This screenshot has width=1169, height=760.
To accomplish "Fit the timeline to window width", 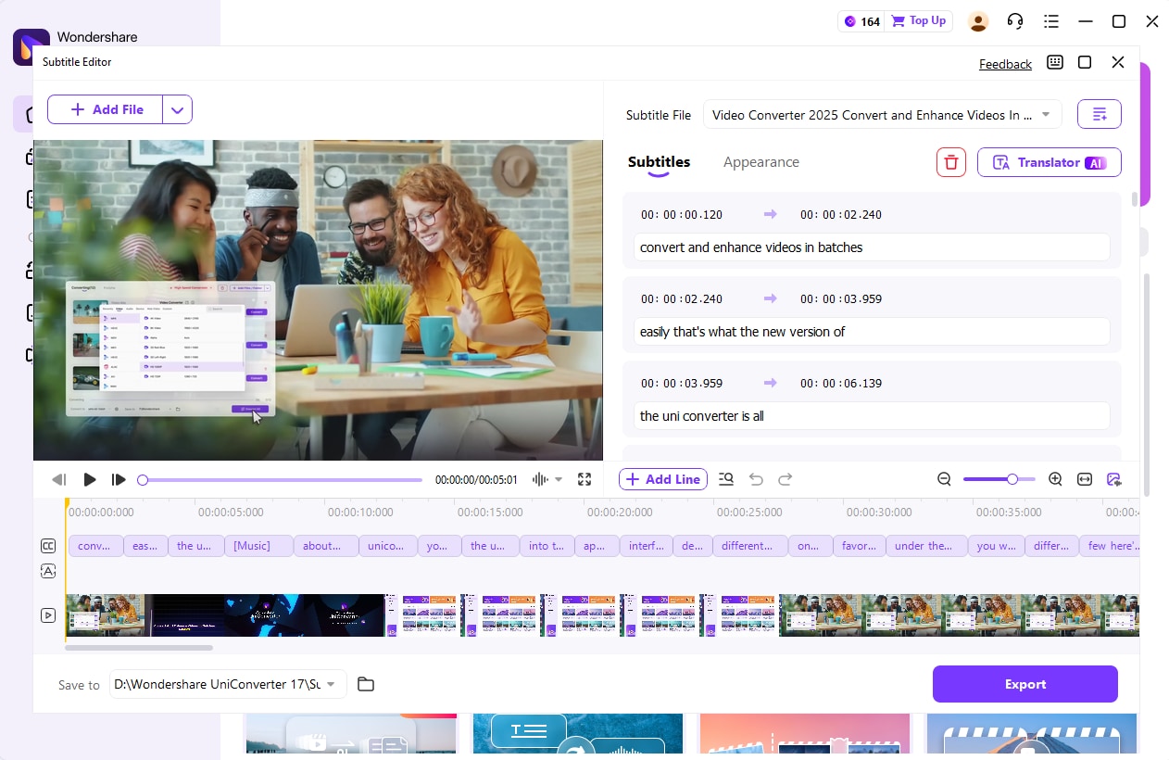I will [1085, 479].
